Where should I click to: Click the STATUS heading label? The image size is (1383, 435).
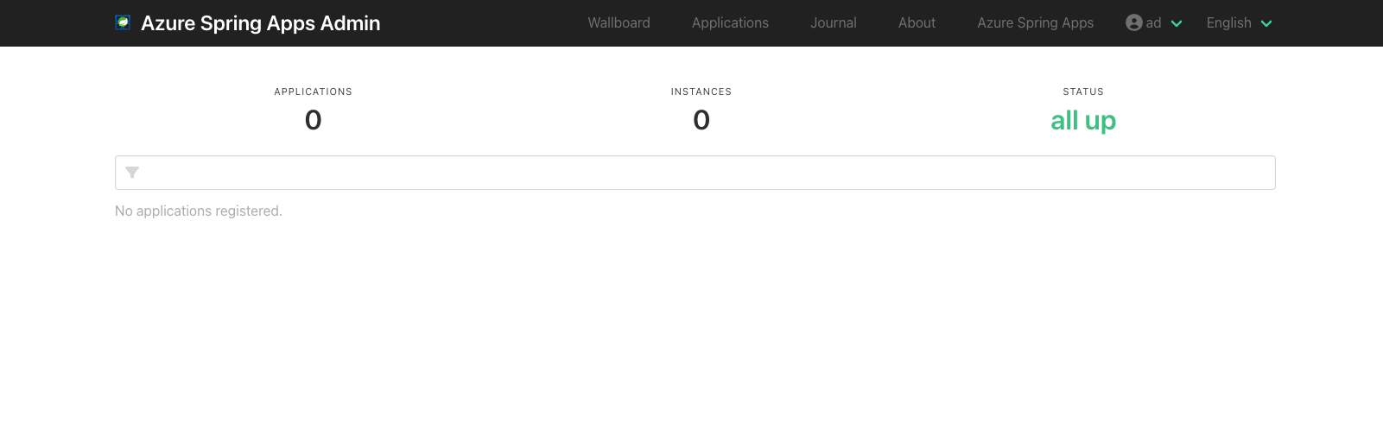coord(1083,91)
